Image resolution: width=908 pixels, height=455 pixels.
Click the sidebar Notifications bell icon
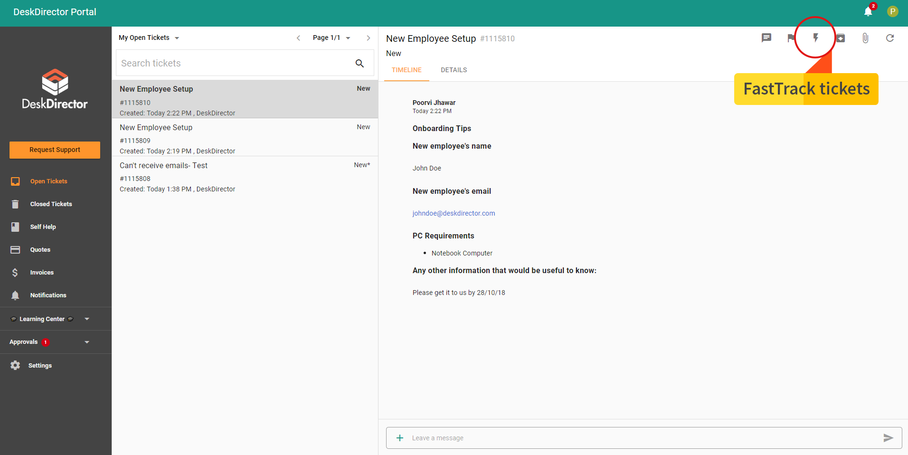tap(15, 295)
